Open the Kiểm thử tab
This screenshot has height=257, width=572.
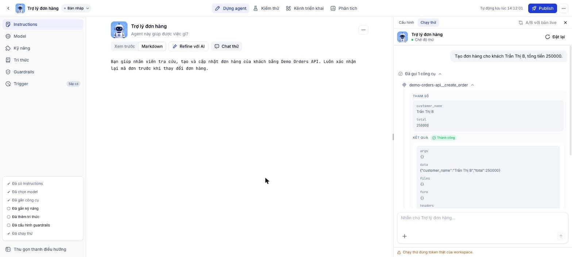click(266, 8)
